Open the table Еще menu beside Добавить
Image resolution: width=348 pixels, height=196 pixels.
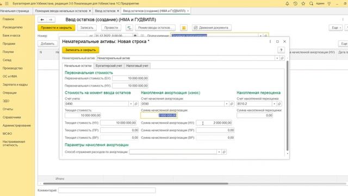343,44
